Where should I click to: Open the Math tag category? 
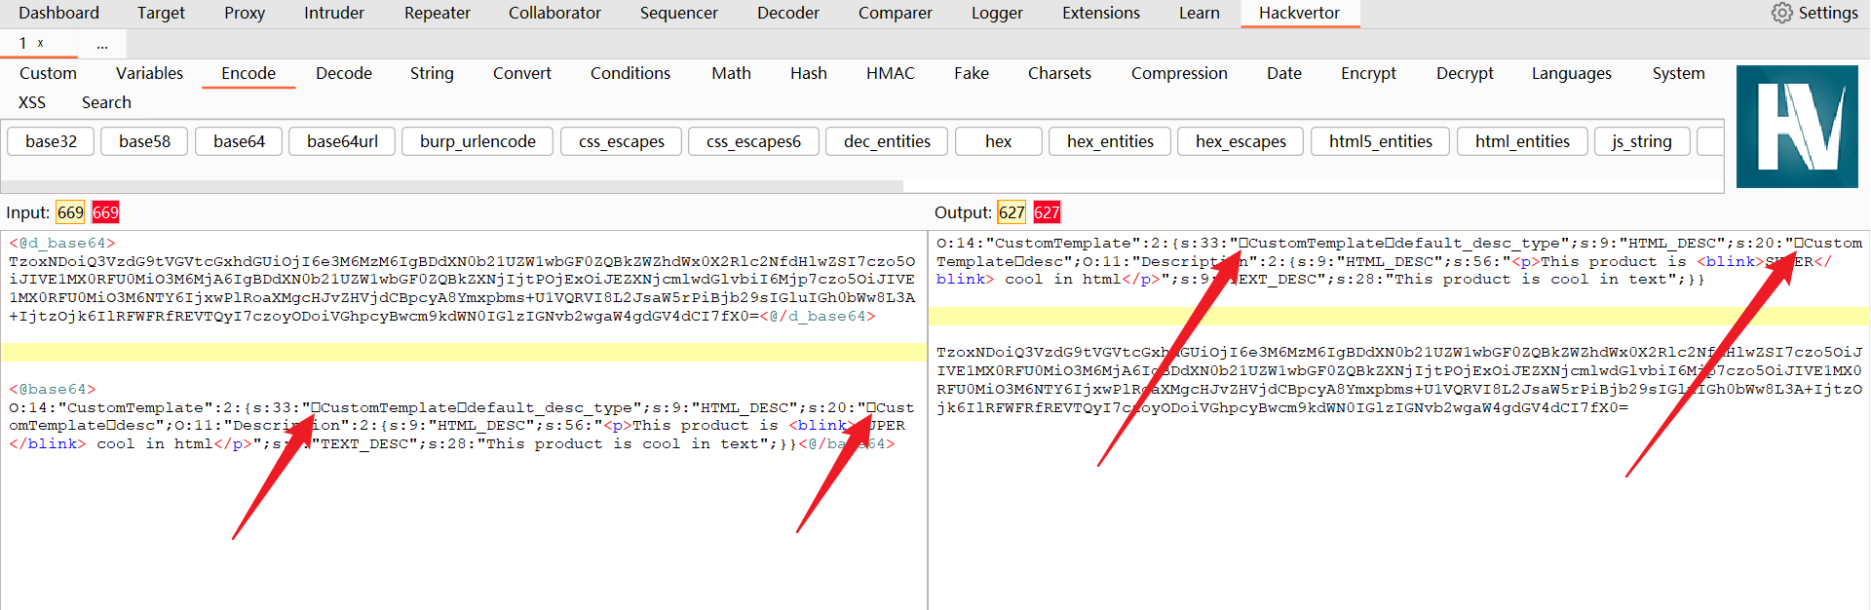point(731,73)
